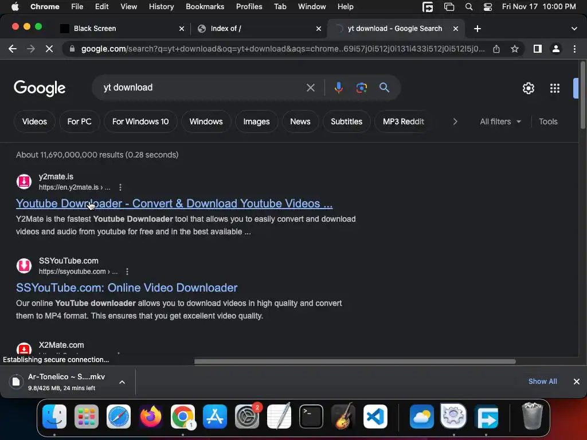Viewport: 587px width, 440px height.
Task: Toggle Chrome side panel icon
Action: tap(538, 49)
